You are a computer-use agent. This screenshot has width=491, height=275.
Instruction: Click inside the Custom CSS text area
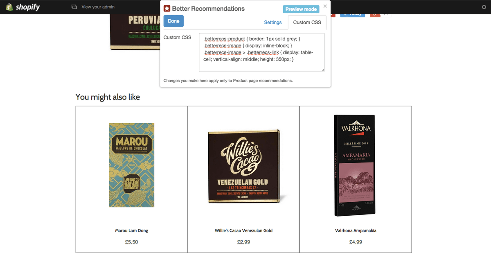[262, 52]
